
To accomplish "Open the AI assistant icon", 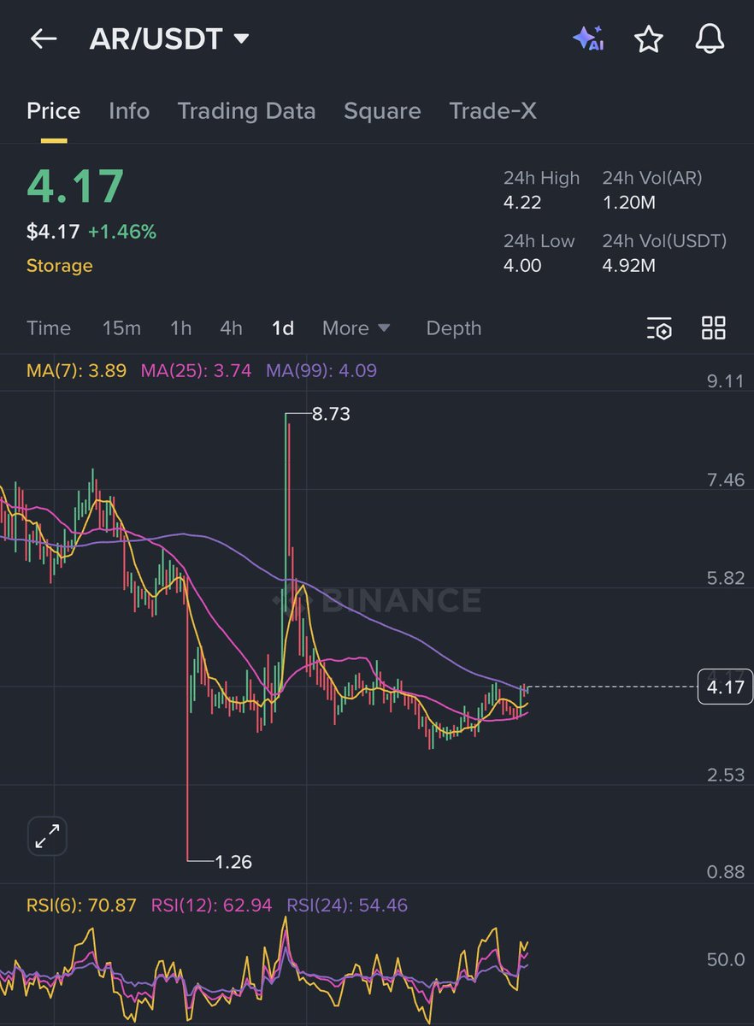I will click(x=590, y=38).
